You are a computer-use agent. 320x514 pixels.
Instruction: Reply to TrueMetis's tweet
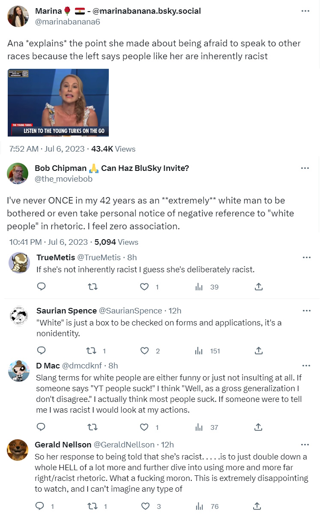pos(42,286)
